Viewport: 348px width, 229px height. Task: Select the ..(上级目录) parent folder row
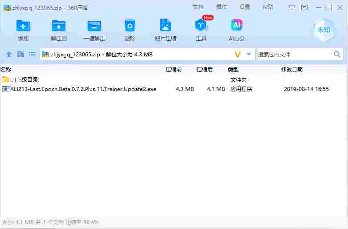[173, 79]
